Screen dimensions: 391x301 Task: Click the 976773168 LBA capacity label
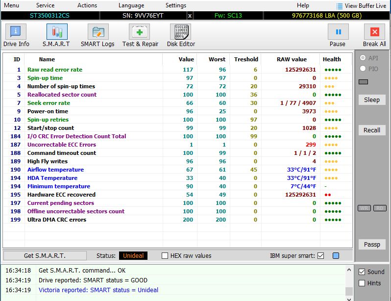pos(327,16)
